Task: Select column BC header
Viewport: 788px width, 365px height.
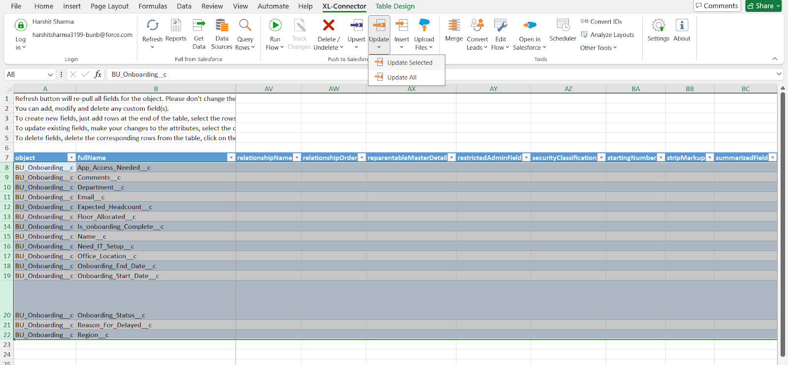Action: click(746, 89)
